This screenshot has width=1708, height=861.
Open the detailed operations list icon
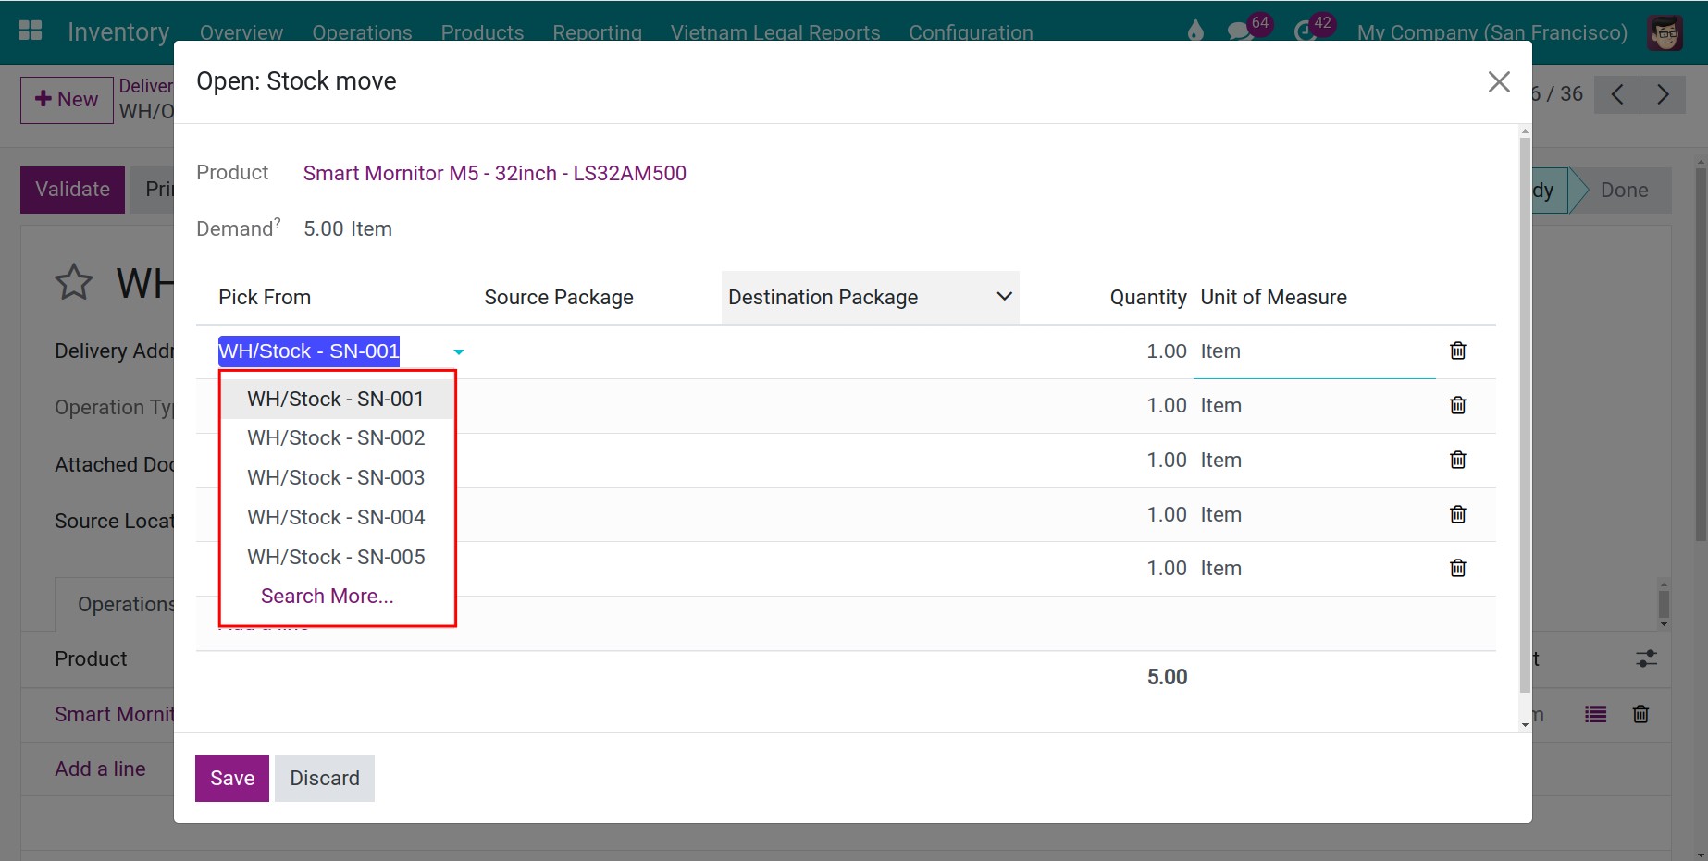[x=1595, y=714]
